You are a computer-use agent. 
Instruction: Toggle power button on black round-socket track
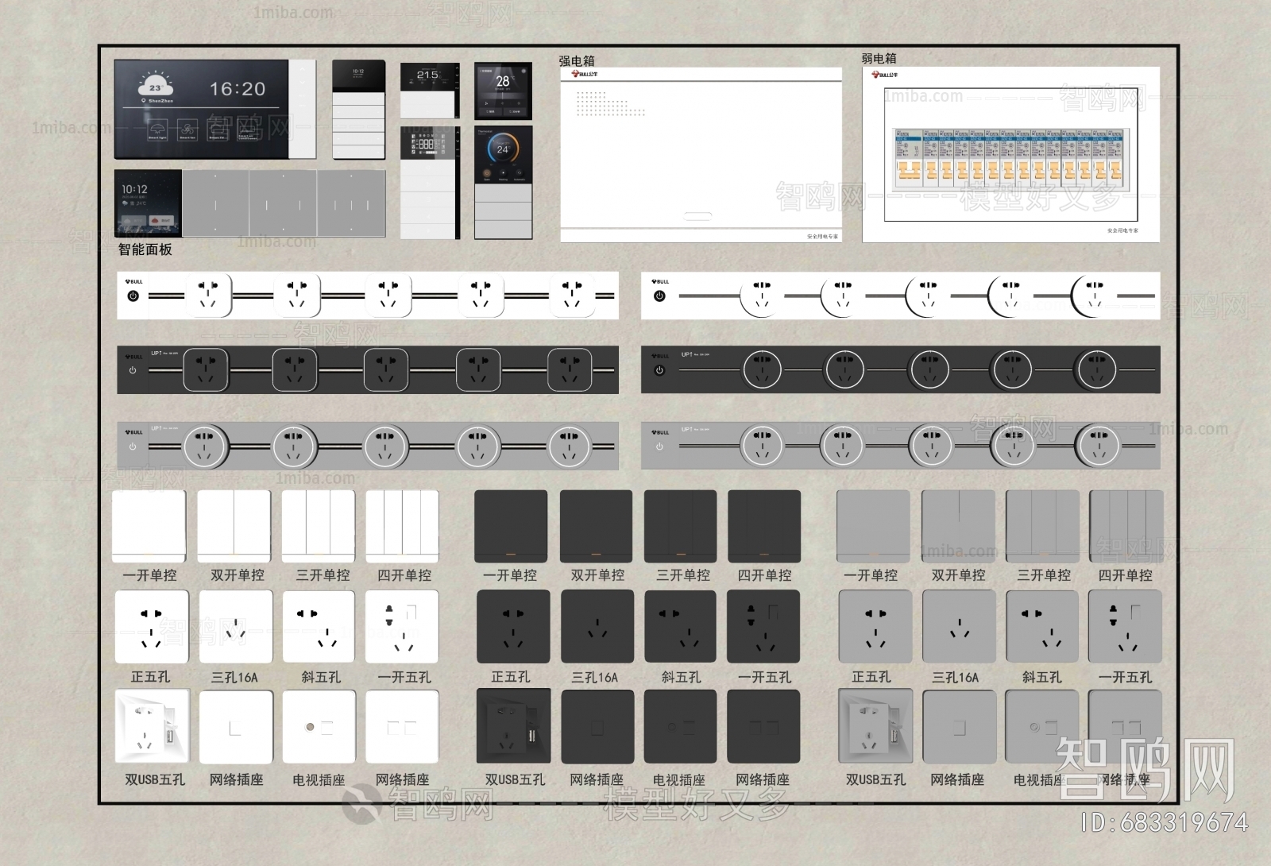click(x=659, y=370)
